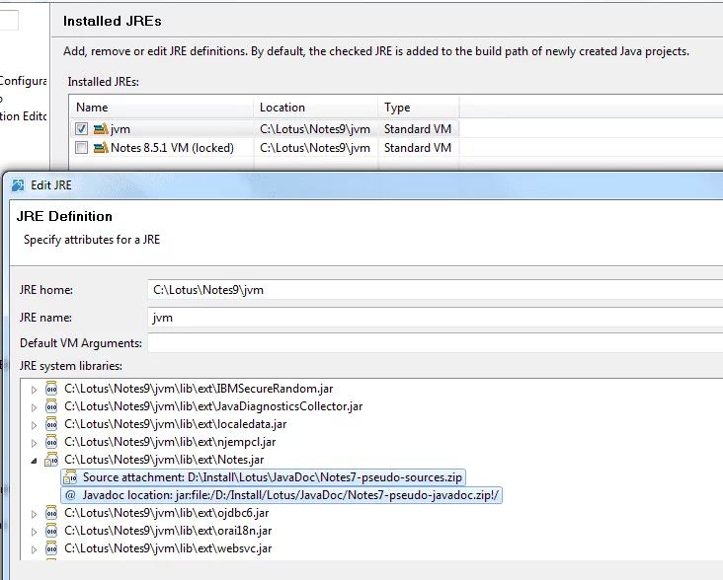Click the websvc.jar file icon
This screenshot has width=723, height=580.
click(x=52, y=548)
